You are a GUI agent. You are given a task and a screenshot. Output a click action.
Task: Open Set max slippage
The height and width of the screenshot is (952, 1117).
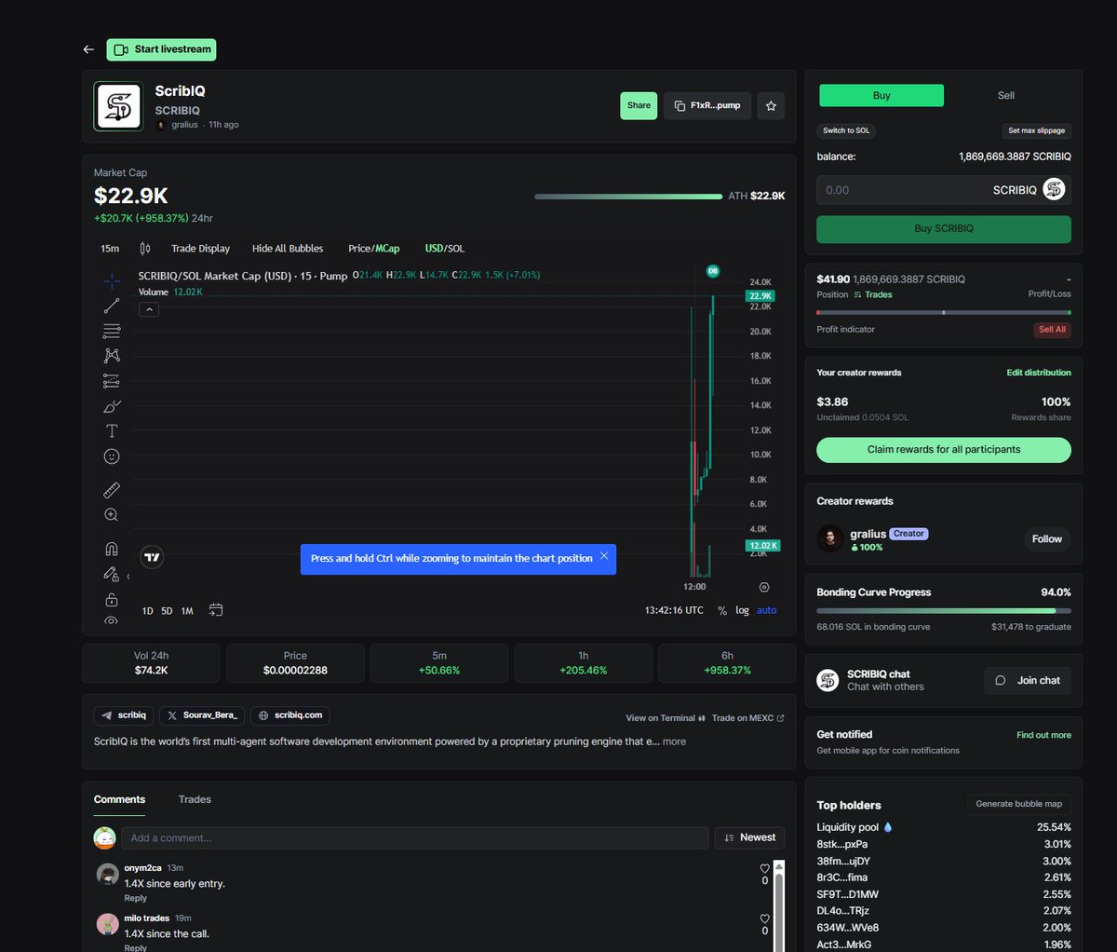click(x=1036, y=130)
